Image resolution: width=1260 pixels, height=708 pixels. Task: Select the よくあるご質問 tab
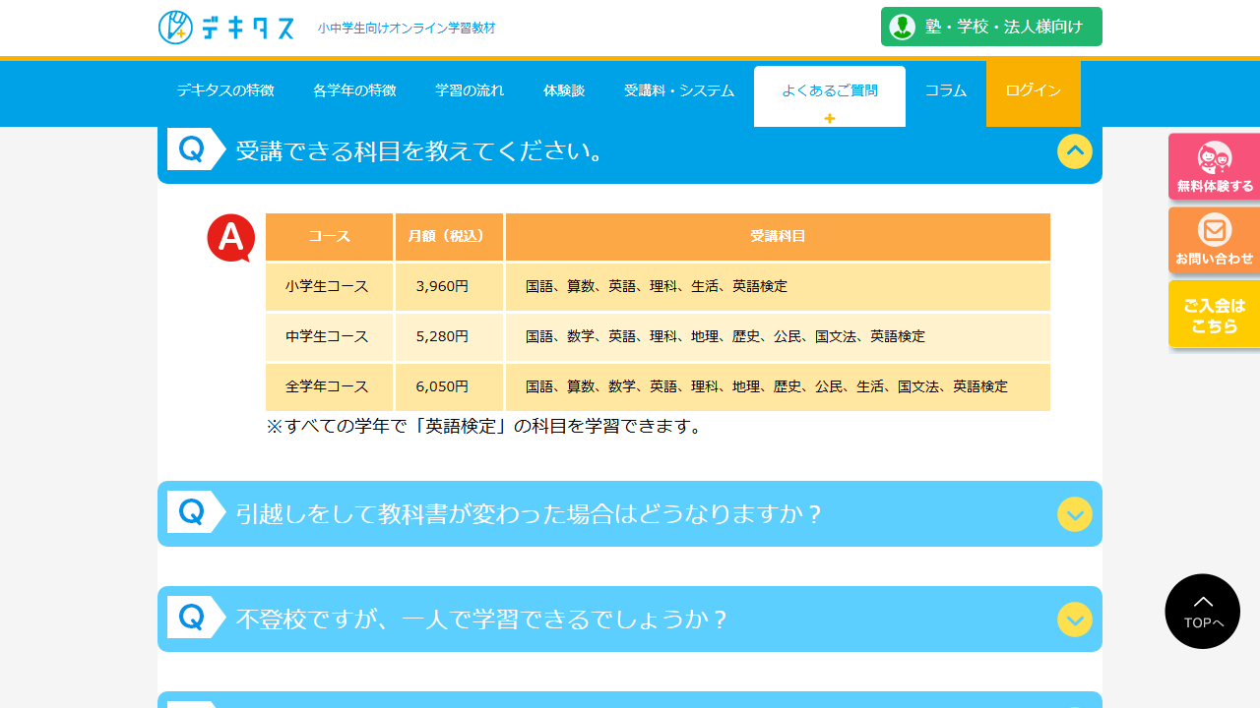(x=830, y=95)
